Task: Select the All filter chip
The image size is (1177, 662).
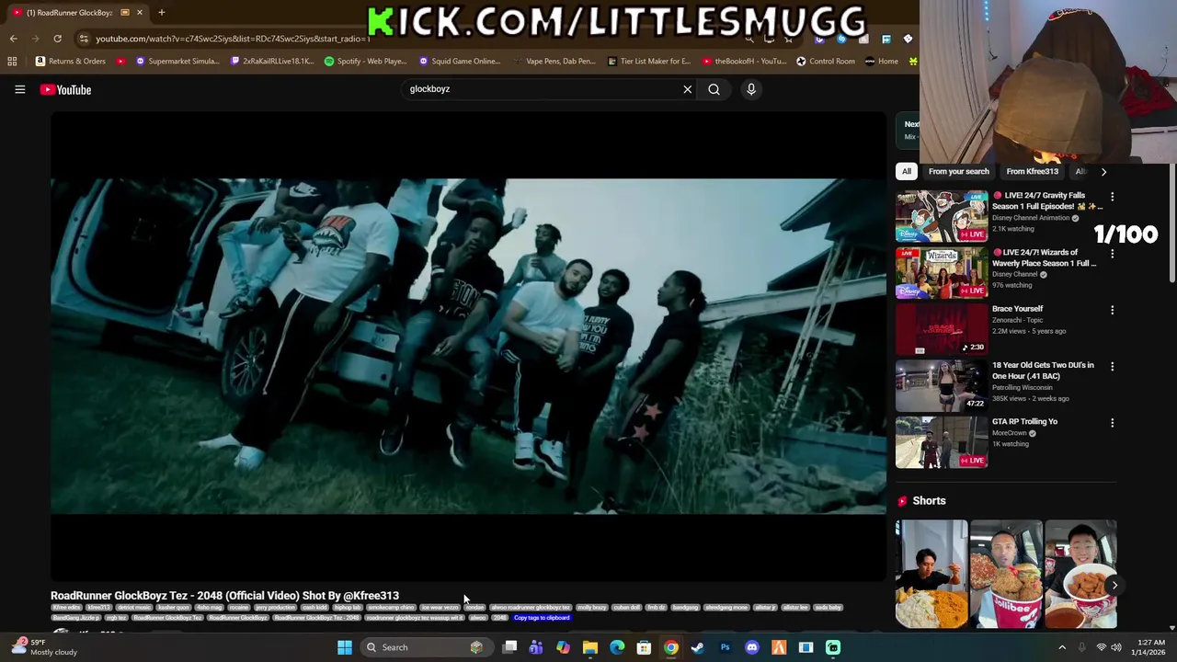Action: pos(907,171)
